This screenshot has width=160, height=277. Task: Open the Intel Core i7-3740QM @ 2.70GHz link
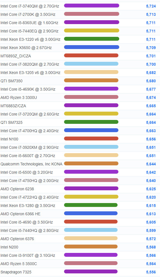pyautogui.click(x=30, y=6)
